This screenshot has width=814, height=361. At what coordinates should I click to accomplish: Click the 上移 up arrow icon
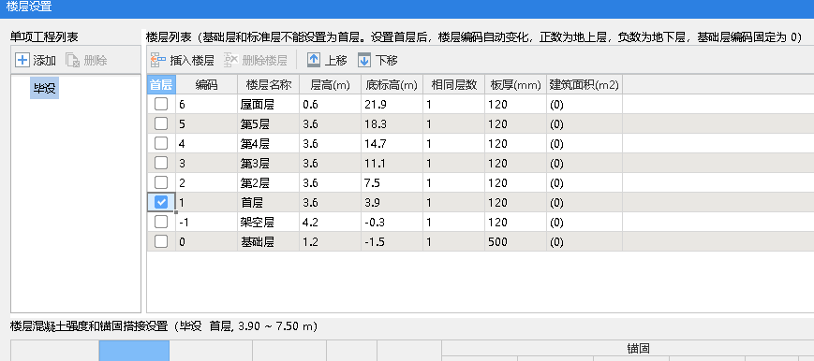coord(314,60)
